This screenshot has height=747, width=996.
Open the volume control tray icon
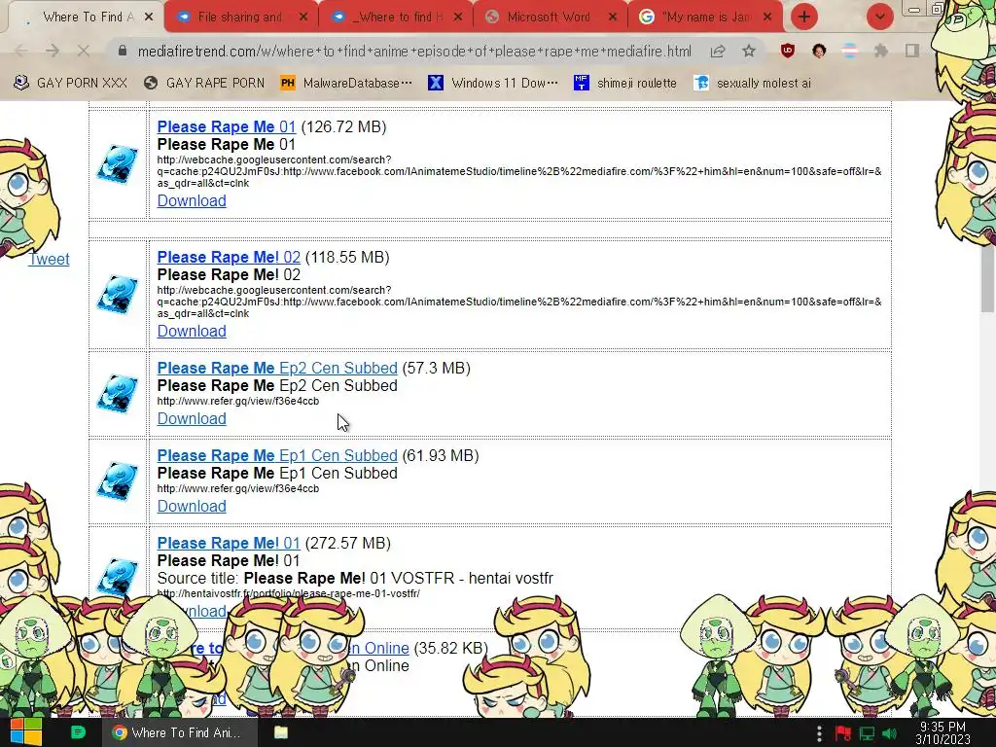pos(889,733)
